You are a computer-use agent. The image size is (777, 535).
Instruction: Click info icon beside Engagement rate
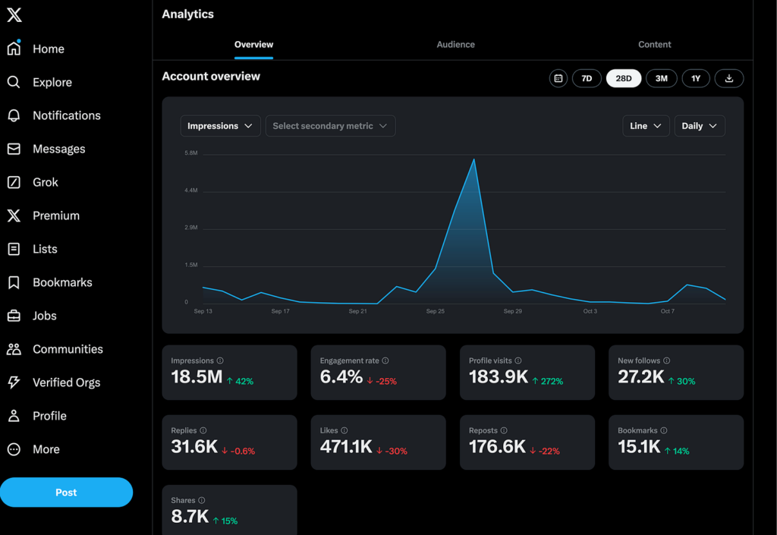[x=385, y=361]
